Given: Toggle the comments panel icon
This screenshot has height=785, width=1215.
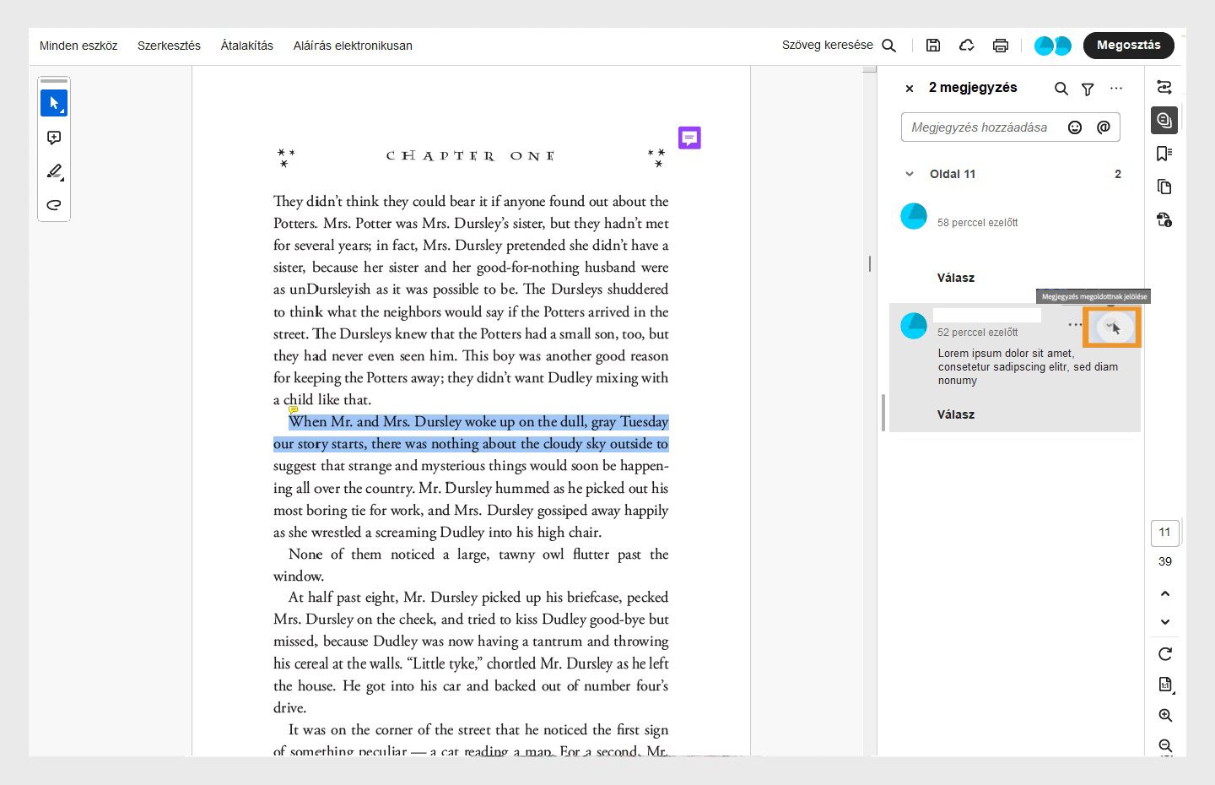Looking at the screenshot, I should pos(1164,120).
